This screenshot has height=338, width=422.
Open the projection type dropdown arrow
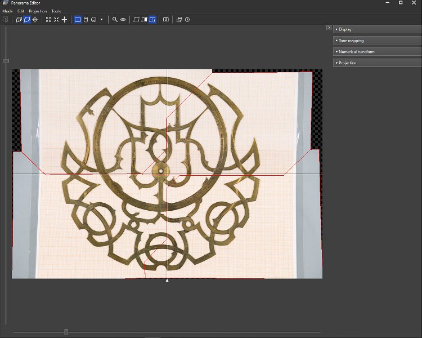(x=101, y=20)
